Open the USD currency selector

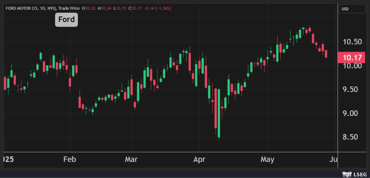[x=352, y=9]
